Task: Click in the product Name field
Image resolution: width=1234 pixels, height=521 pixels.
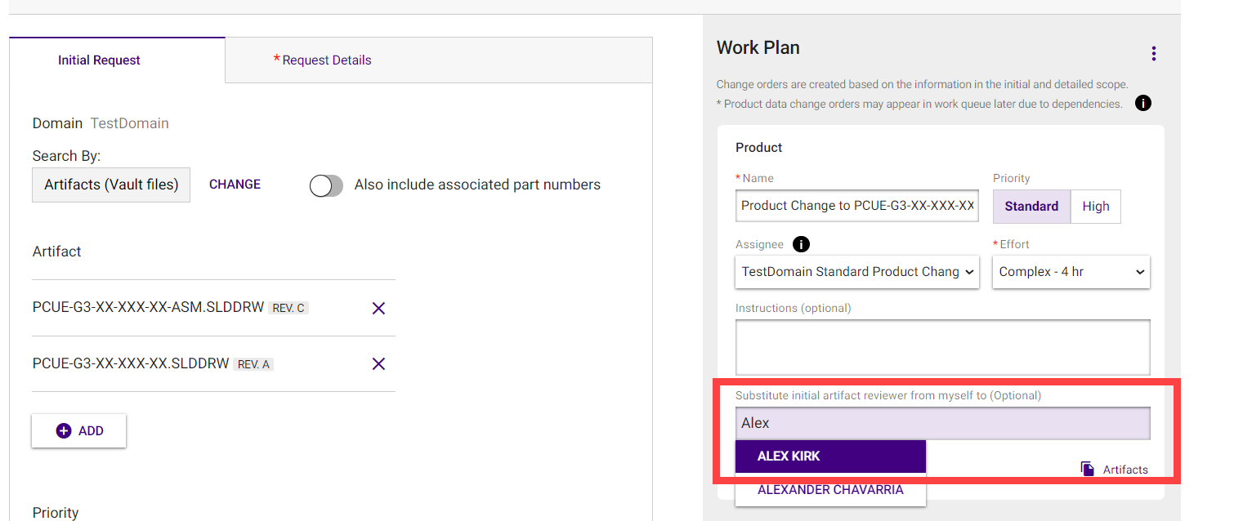Action: [x=856, y=206]
